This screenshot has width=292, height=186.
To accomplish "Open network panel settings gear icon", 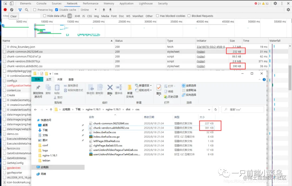I will pyautogui.click(x=288, y=10).
